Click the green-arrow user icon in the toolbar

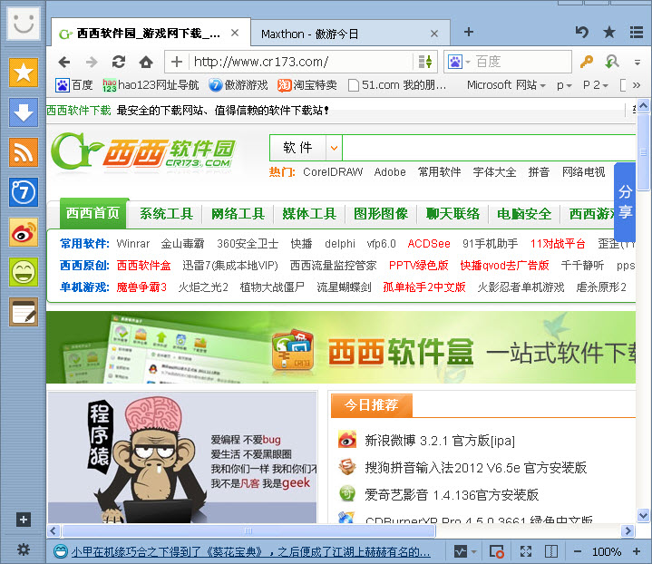(x=612, y=62)
